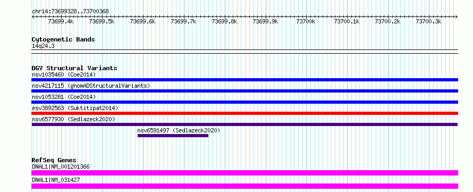Click the nsv6591497 (Sedlazeck2020) label
The image size is (473, 192).
coord(179,130)
